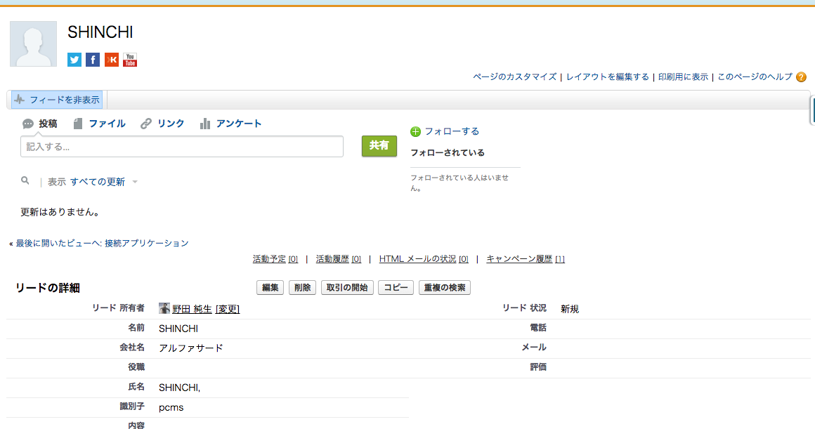Select the ファイル tab in the publisher
The width and height of the screenshot is (815, 429).
(99, 124)
